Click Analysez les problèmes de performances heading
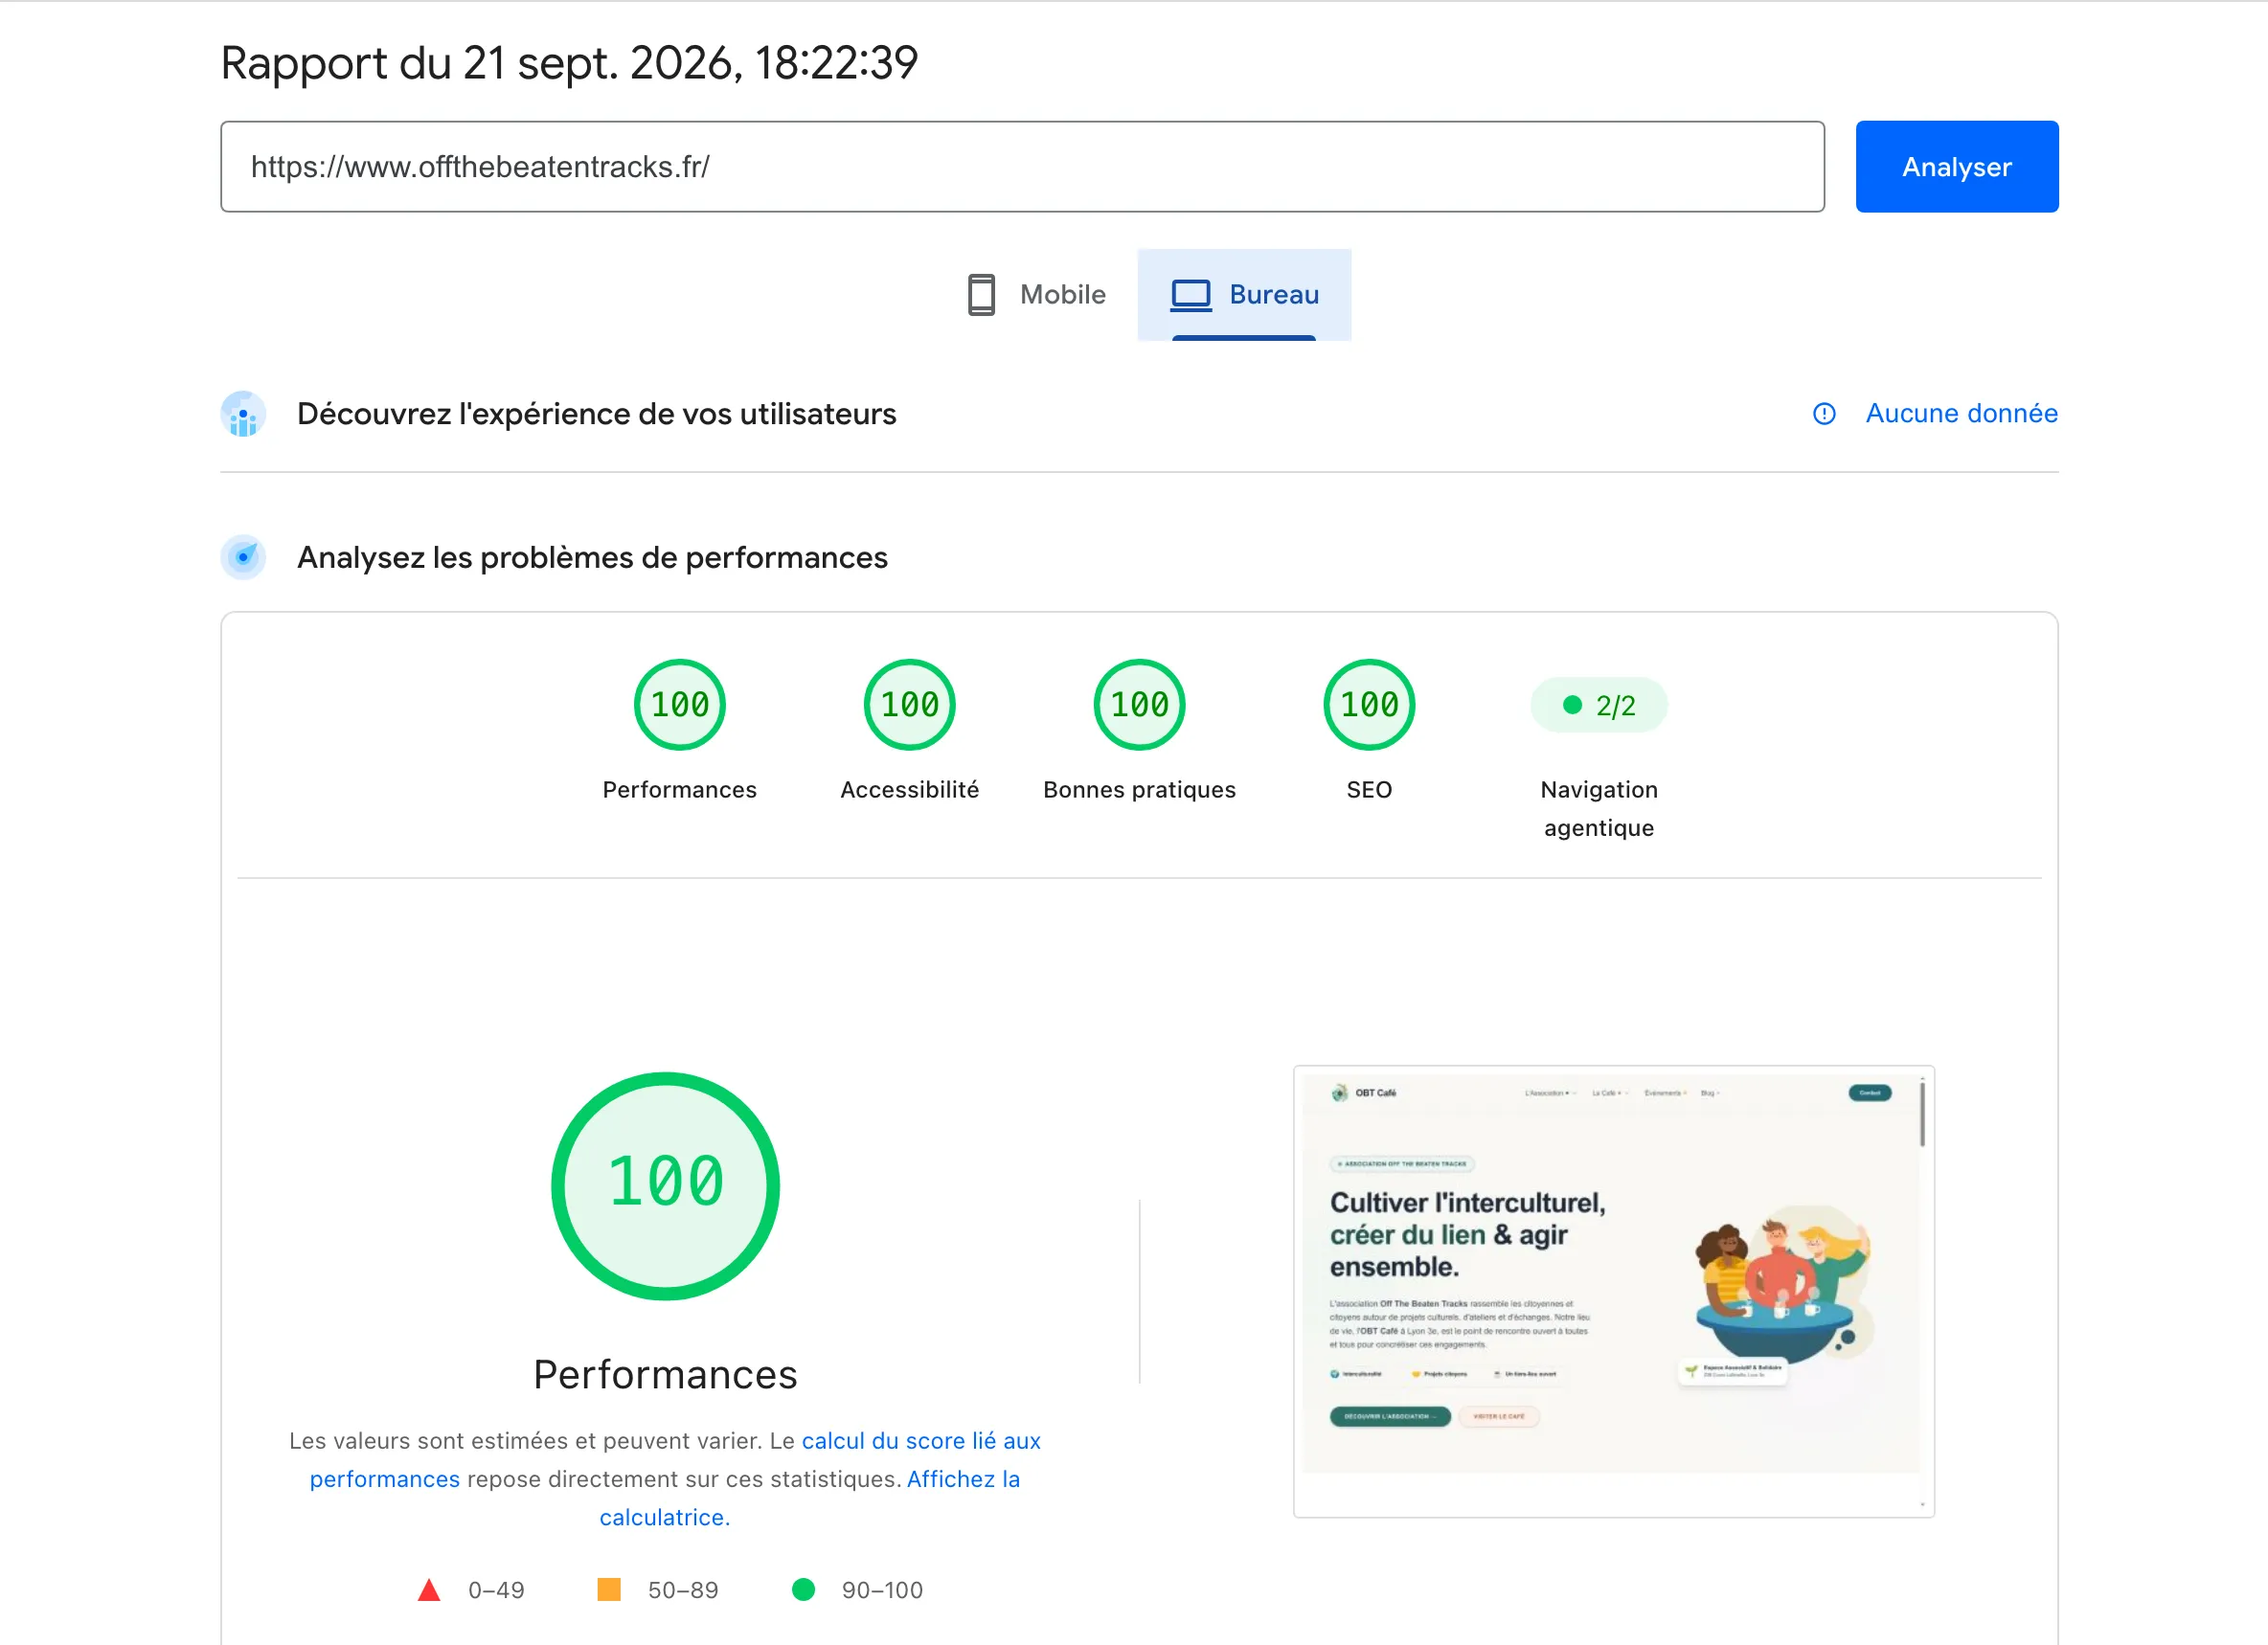This screenshot has width=2268, height=1645. (592, 557)
